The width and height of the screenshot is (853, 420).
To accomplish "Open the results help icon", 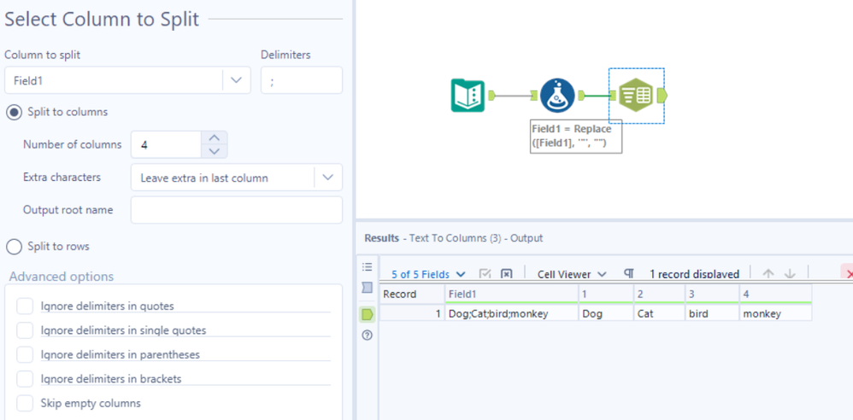I will [x=368, y=335].
